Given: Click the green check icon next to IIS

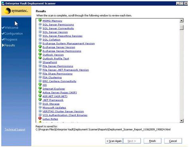Looking at the screenshot, I should (40, 84).
